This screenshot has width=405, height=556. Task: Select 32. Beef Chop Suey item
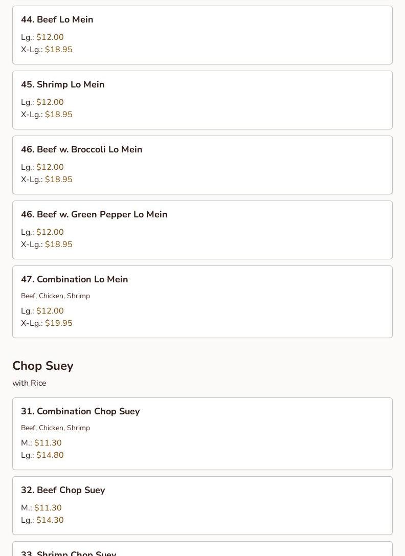202,506
